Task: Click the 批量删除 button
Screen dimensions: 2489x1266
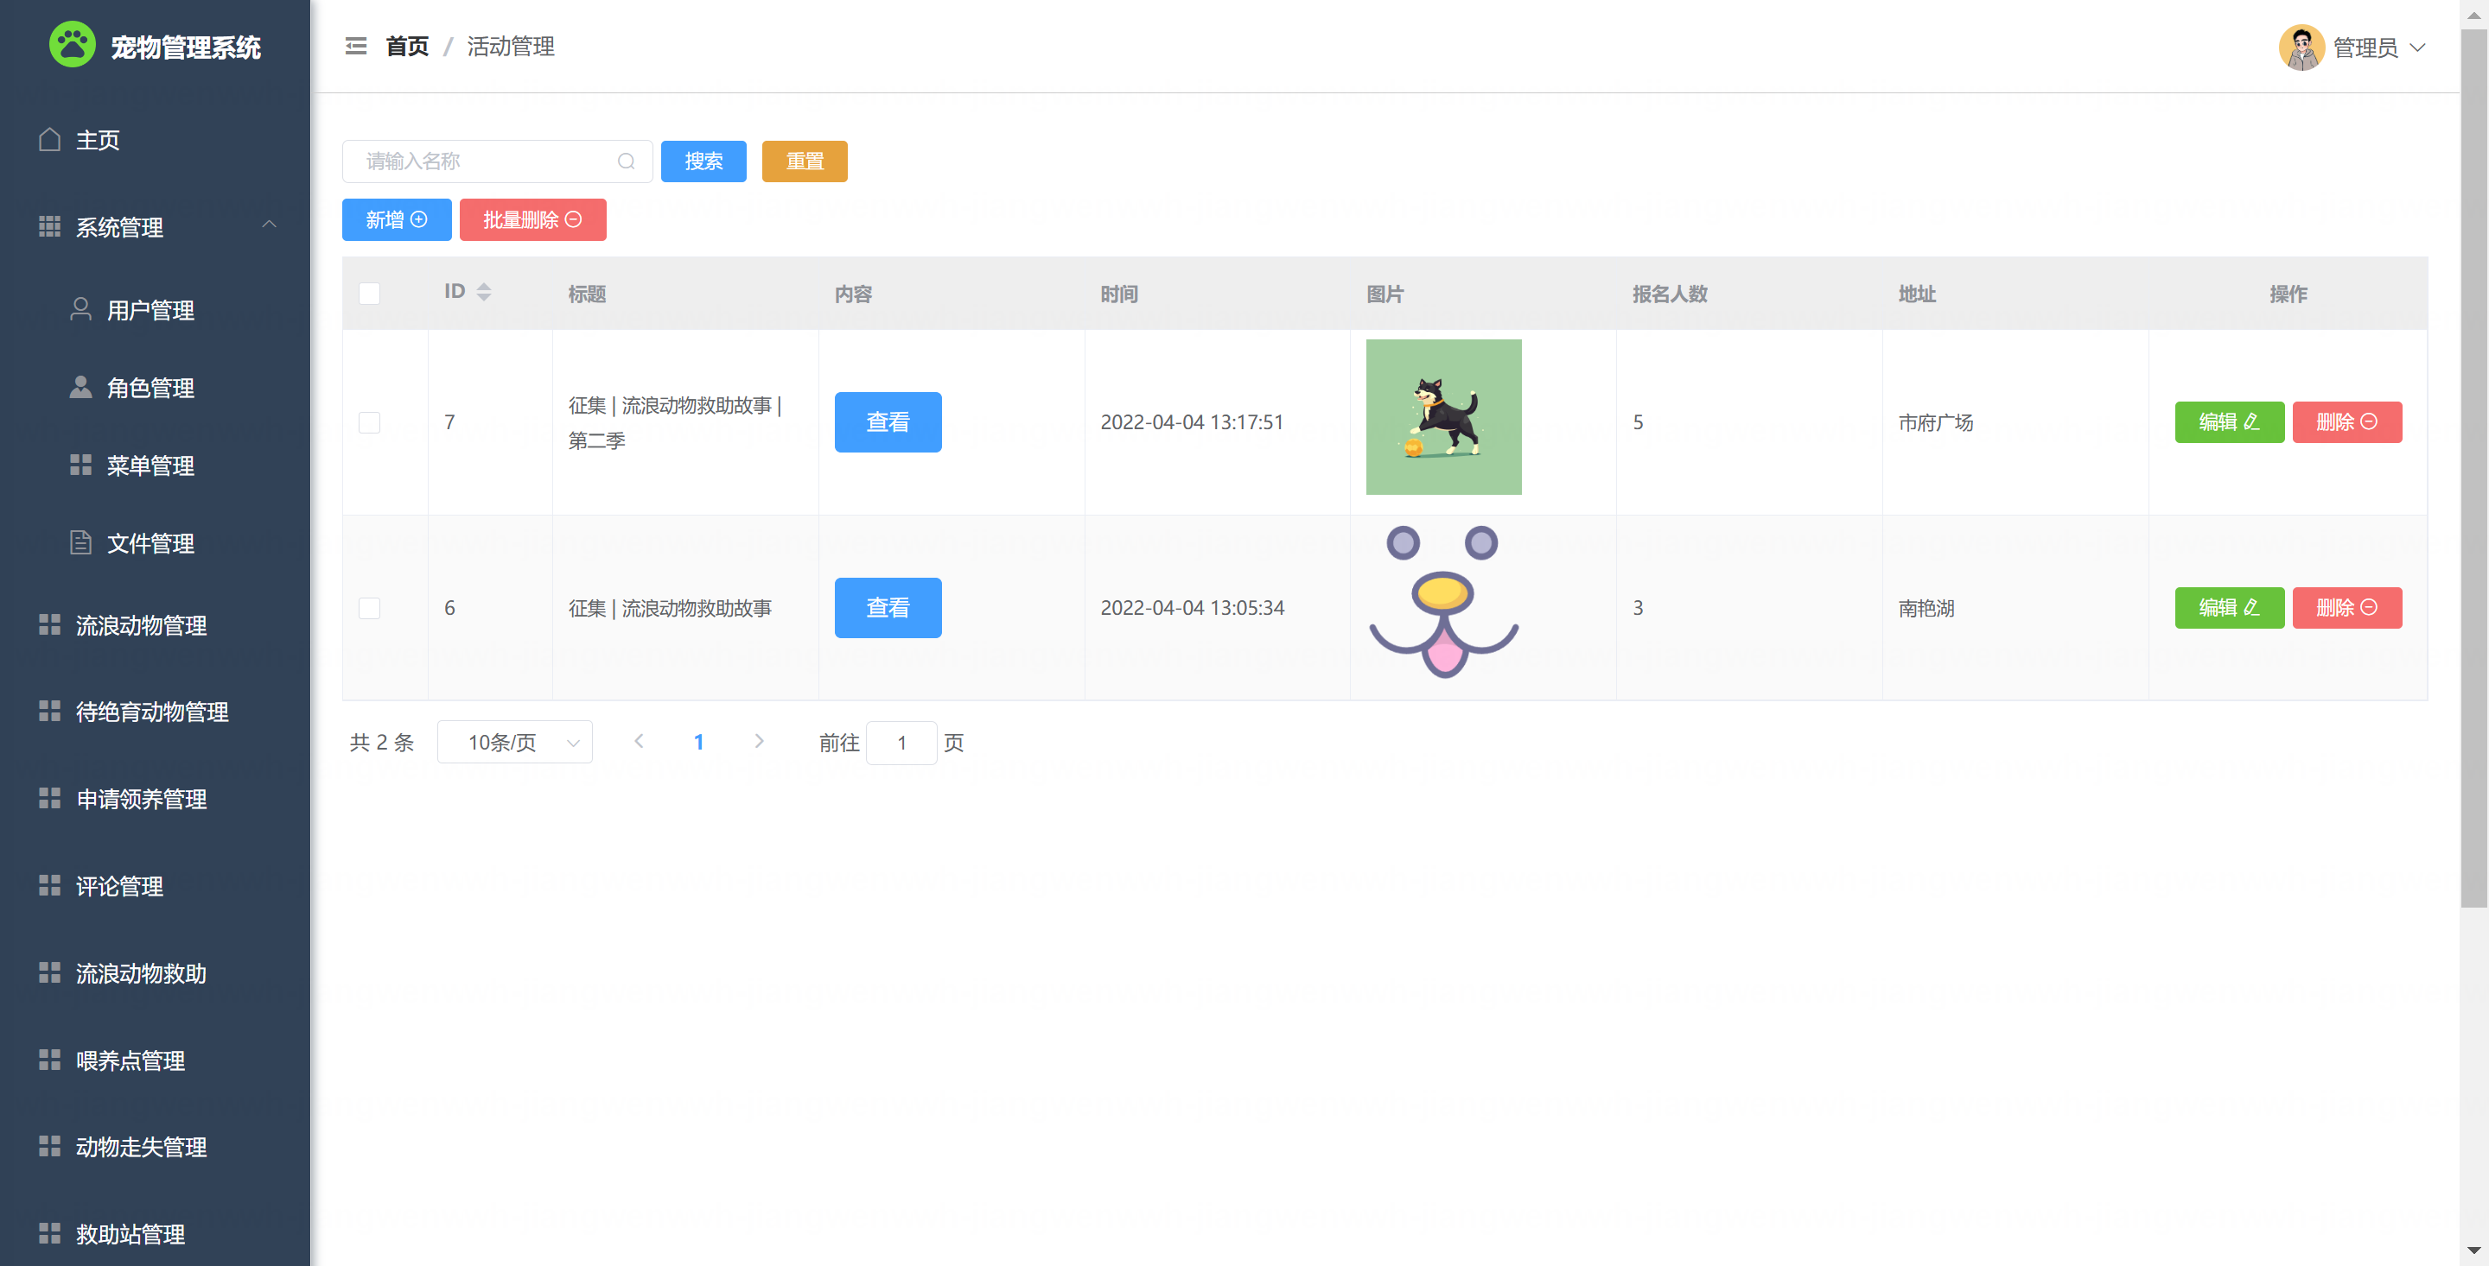Action: [x=532, y=220]
